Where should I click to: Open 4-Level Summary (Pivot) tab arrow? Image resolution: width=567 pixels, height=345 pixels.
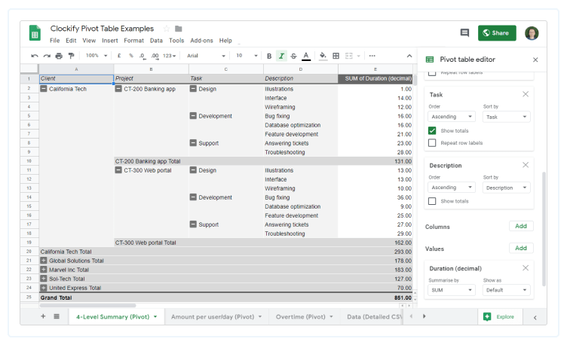pos(155,317)
